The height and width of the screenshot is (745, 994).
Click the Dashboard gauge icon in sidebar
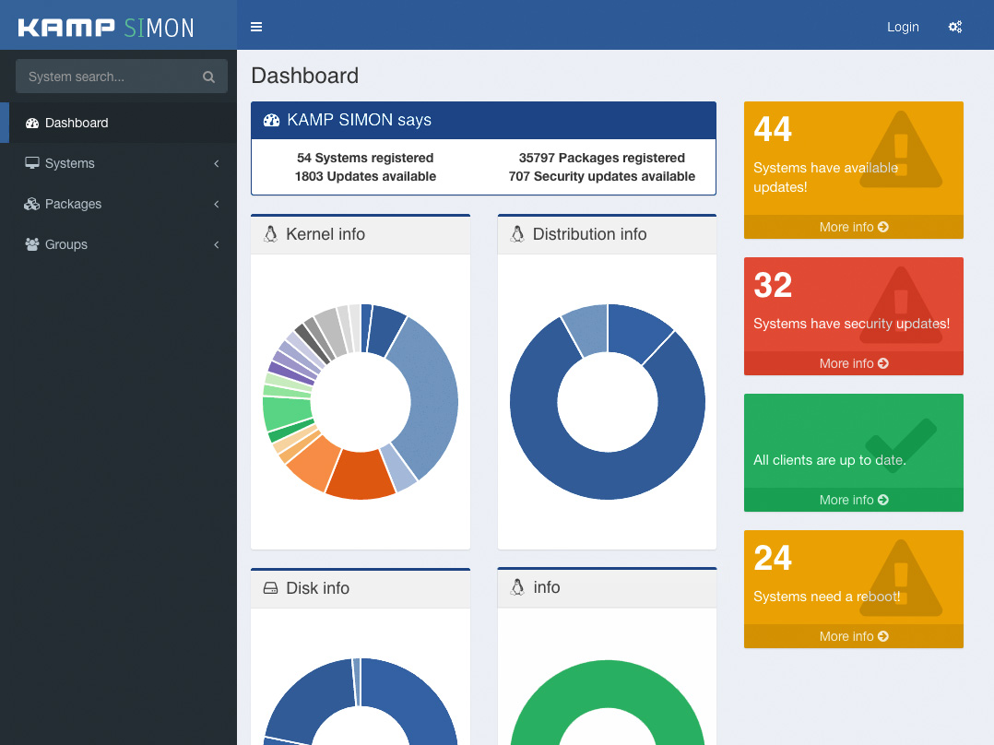click(x=31, y=123)
